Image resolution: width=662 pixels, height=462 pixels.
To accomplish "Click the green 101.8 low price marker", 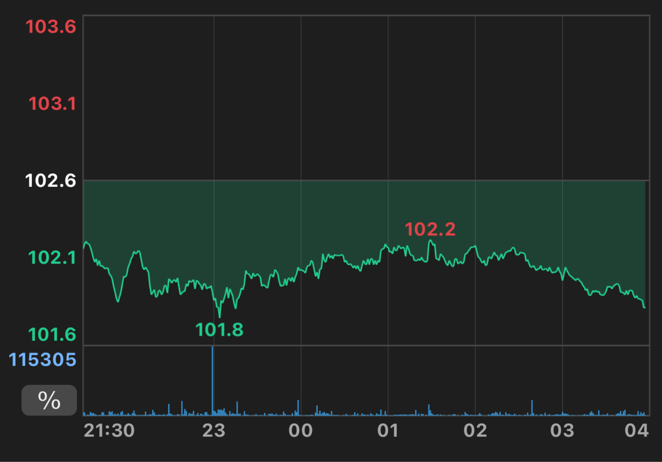I will (x=219, y=330).
